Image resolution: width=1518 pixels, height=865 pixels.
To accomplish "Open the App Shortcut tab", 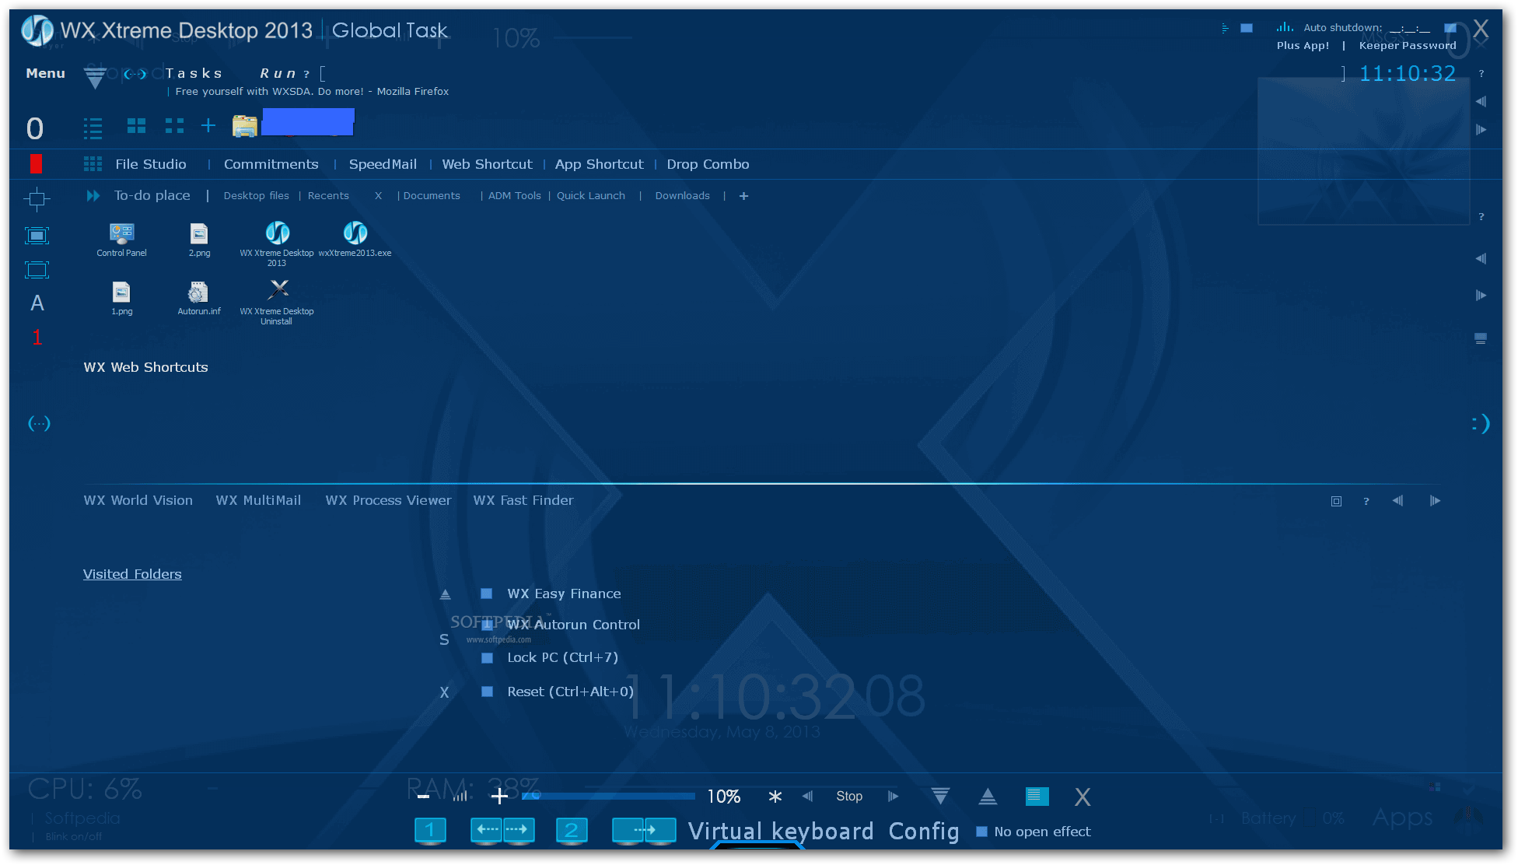I will point(599,164).
